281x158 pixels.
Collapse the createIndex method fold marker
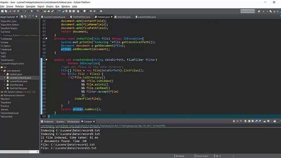pos(47,60)
